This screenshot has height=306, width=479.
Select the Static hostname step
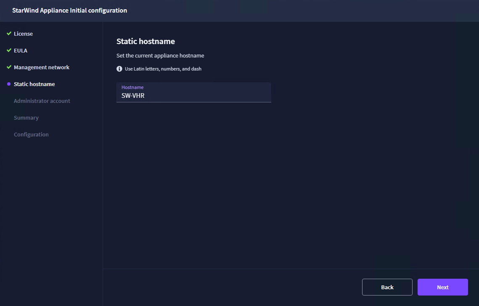[x=34, y=84]
